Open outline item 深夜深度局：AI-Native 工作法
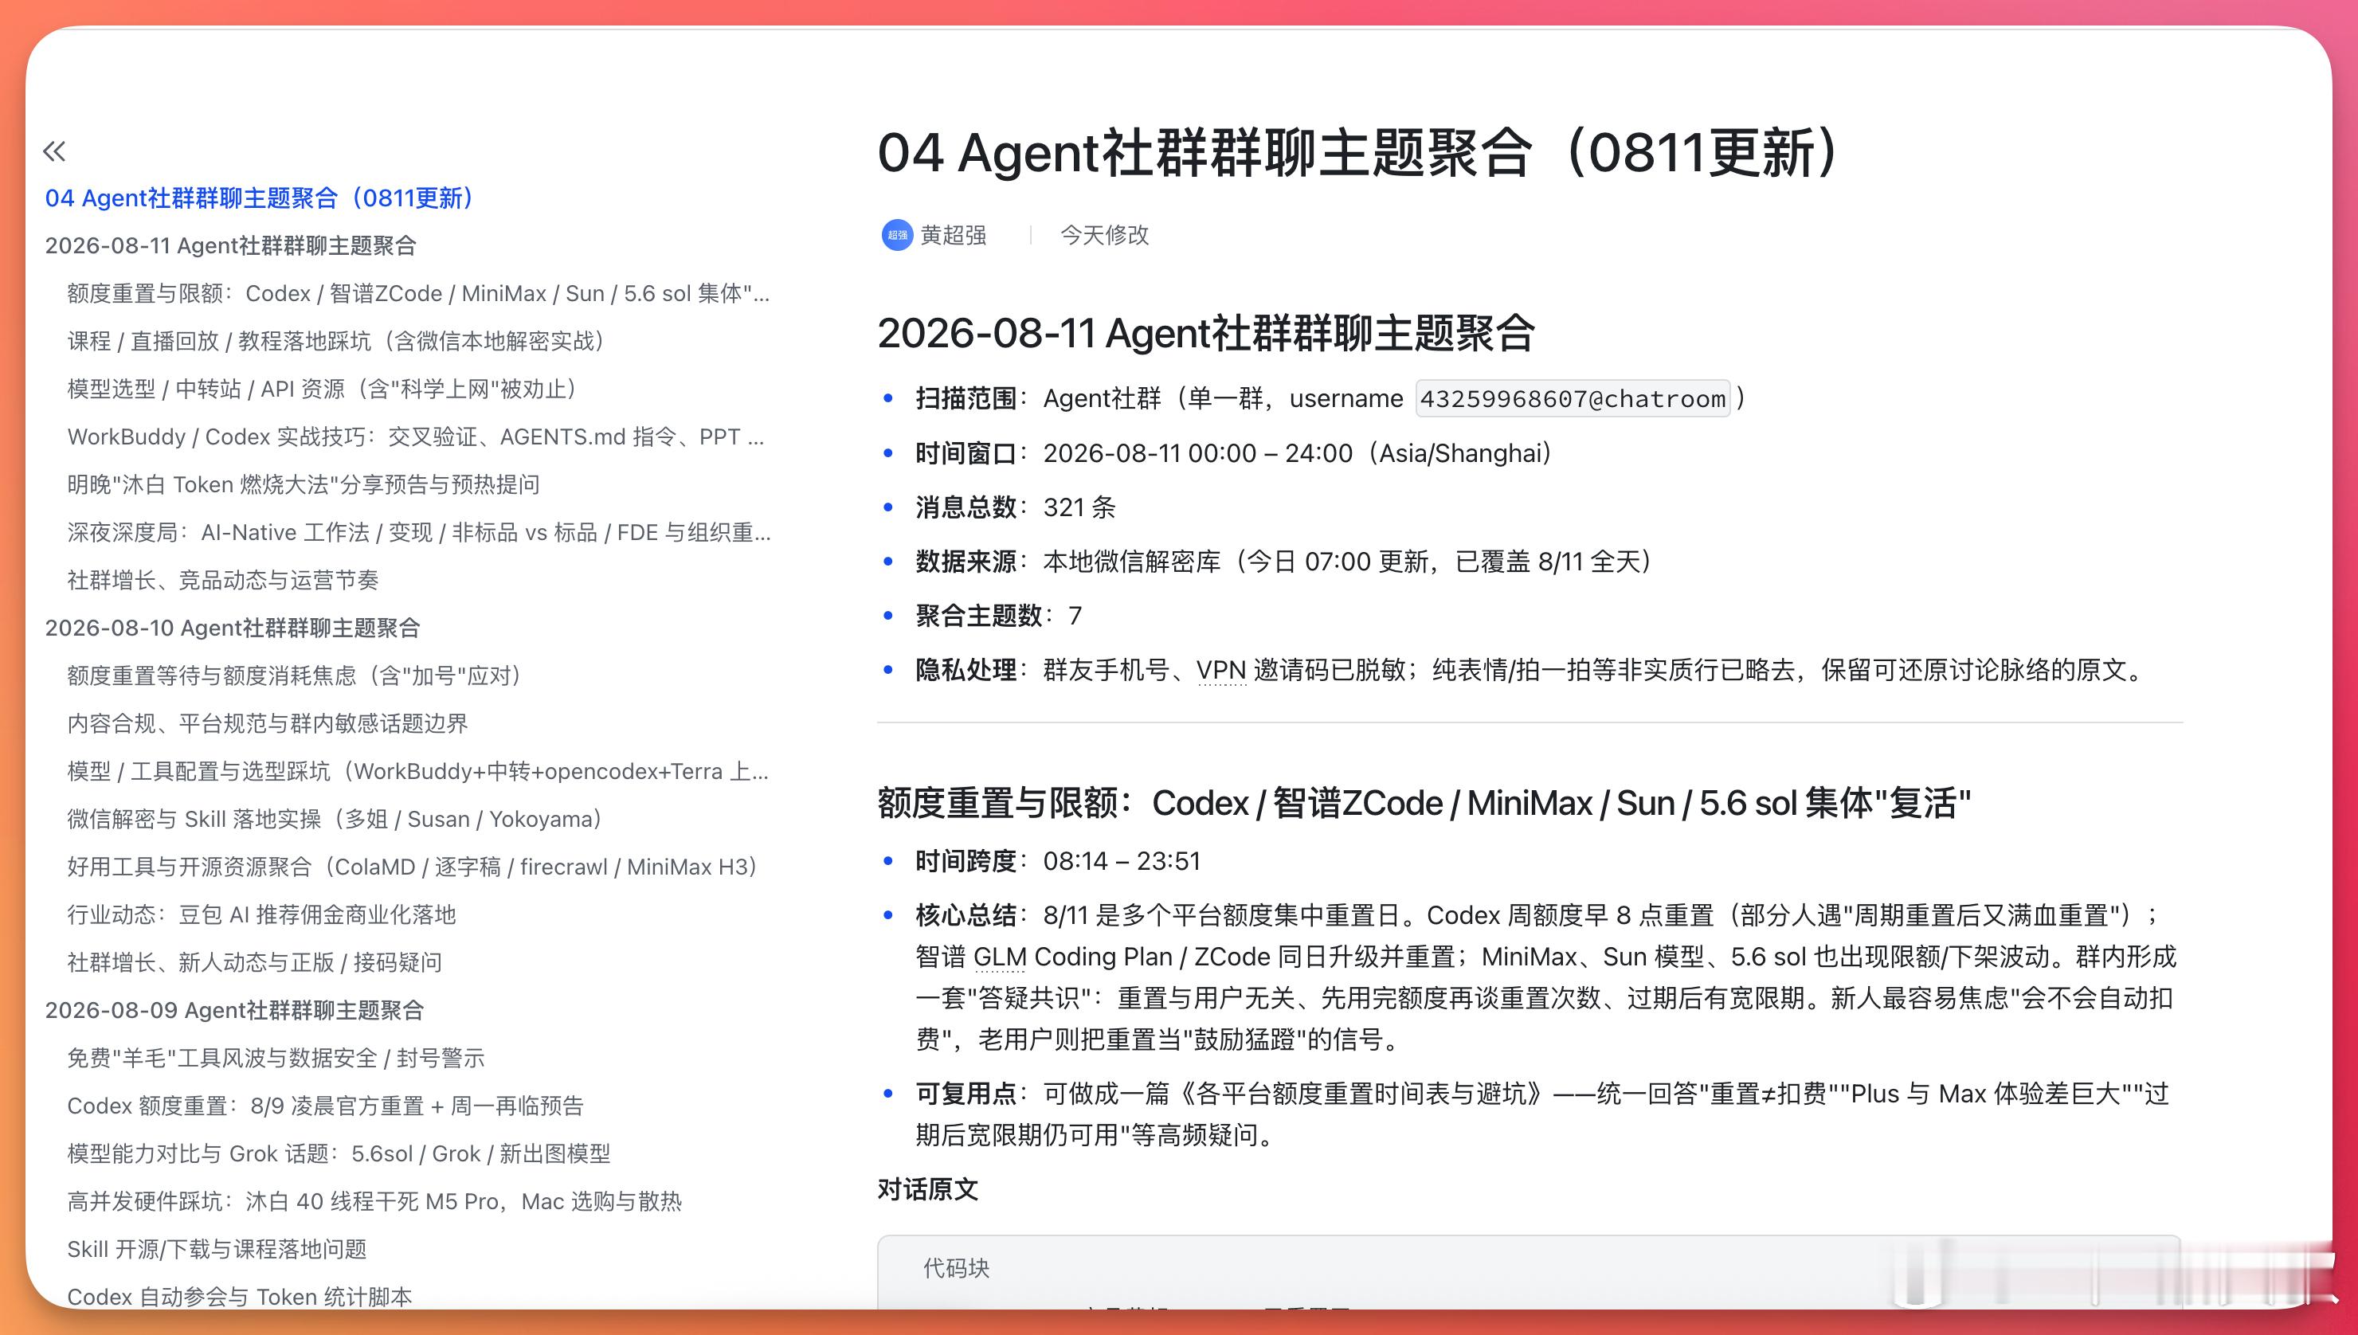Screen dimensions: 2358x1335 pos(419,532)
